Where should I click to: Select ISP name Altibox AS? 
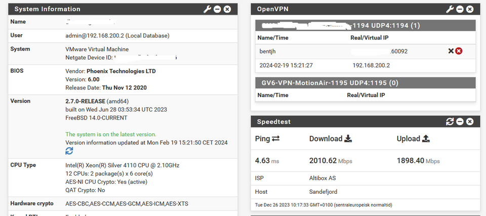[x=322, y=178]
